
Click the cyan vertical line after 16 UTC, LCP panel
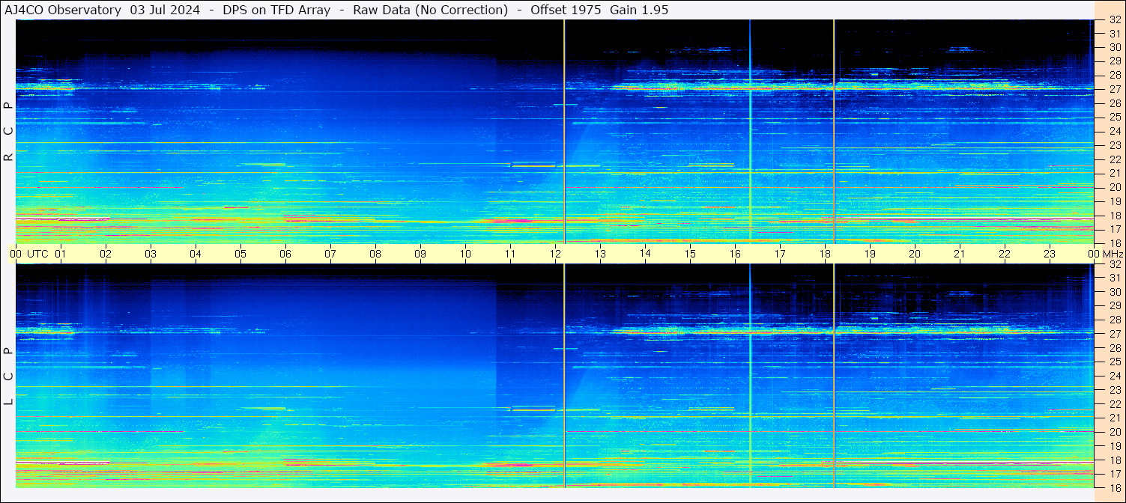(750, 376)
